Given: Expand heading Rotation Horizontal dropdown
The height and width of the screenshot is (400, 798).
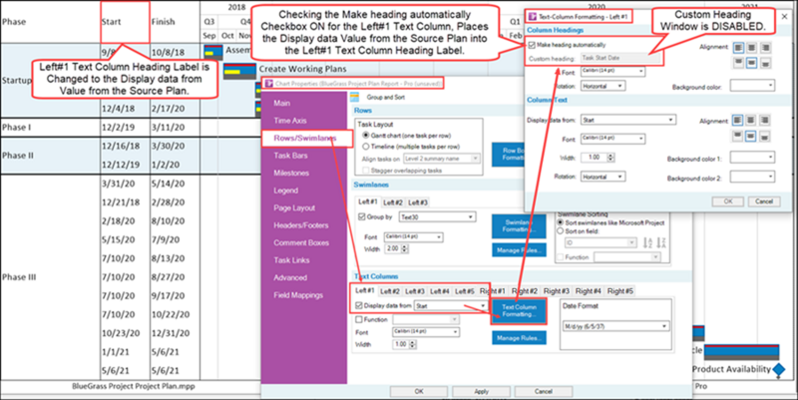Looking at the screenshot, I should click(x=602, y=86).
